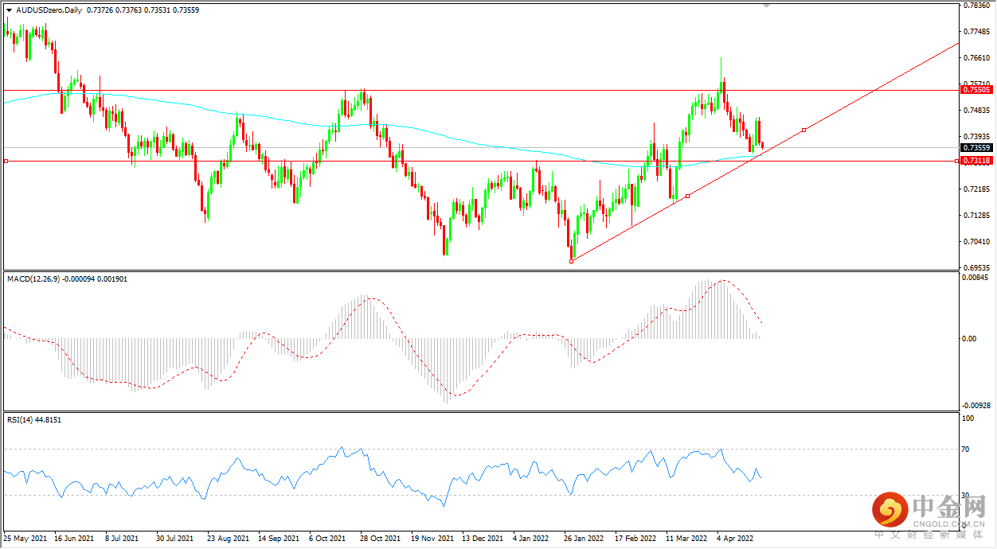
Task: Click the 14 Sep 2021 date label
Action: point(280,538)
